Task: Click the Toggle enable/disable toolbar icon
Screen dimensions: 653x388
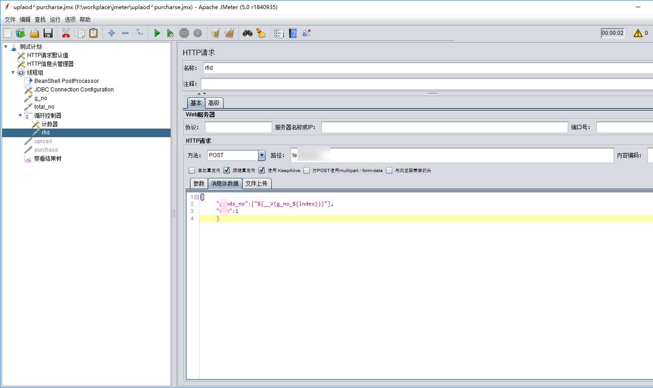Action: pos(139,33)
